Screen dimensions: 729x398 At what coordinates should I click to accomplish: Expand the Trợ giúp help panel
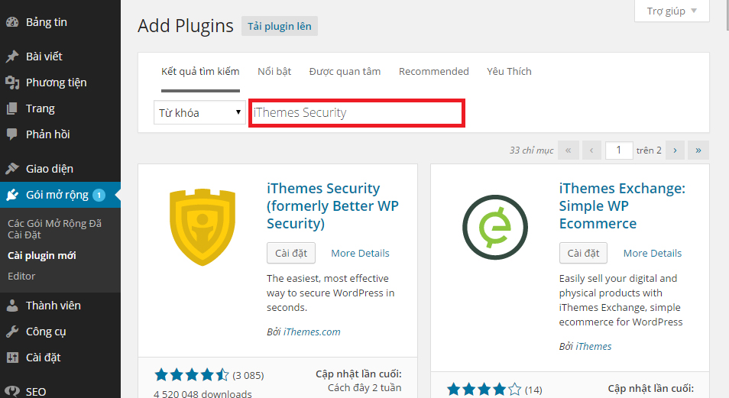[x=672, y=11]
